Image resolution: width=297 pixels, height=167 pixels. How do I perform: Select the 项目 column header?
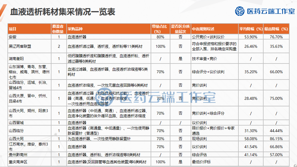pos(13,29)
